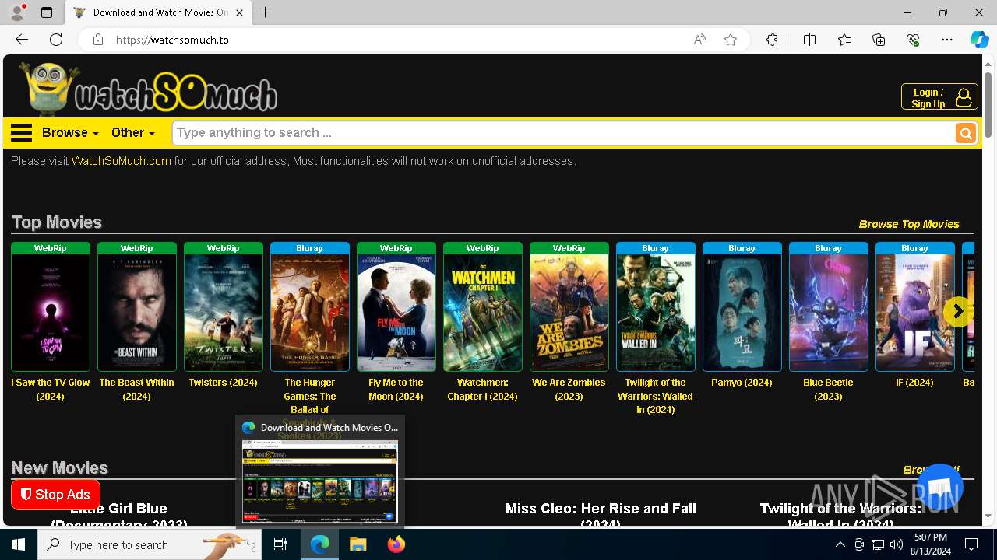The width and height of the screenshot is (997, 560).
Task: Click the user profile icon
Action: [x=964, y=97]
